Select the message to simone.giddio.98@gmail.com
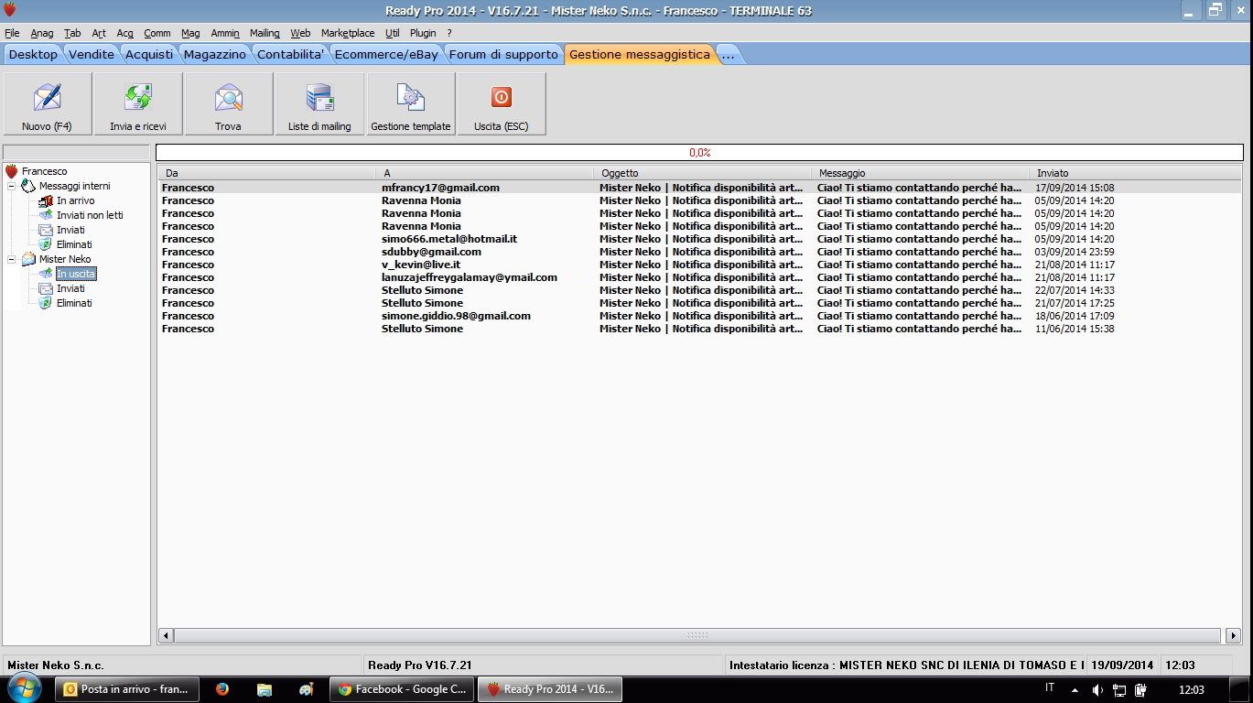 [x=699, y=316]
